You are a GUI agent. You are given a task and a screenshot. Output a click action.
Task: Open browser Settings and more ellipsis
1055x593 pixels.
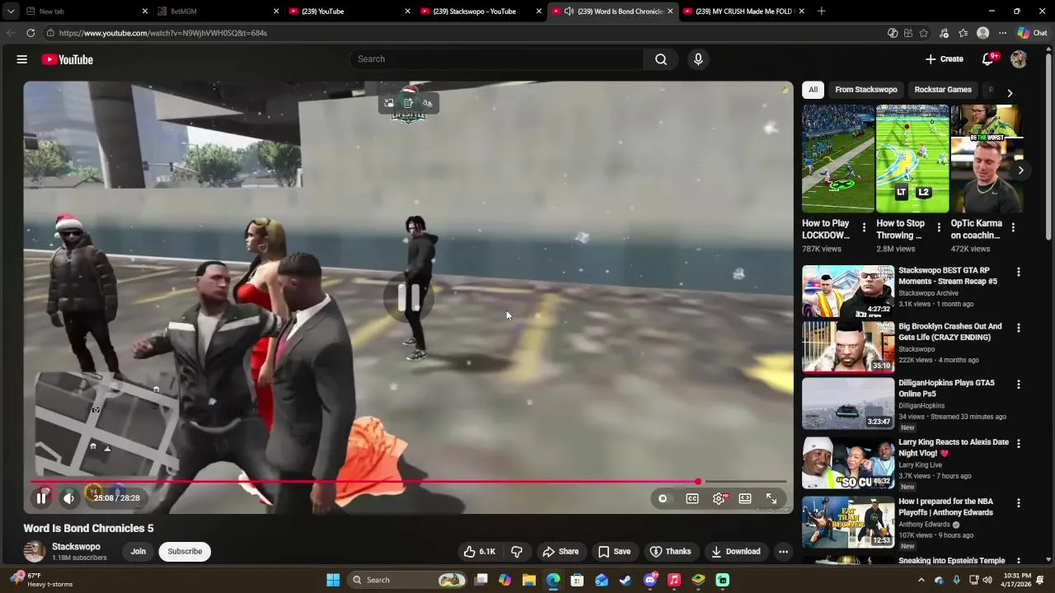1002,33
